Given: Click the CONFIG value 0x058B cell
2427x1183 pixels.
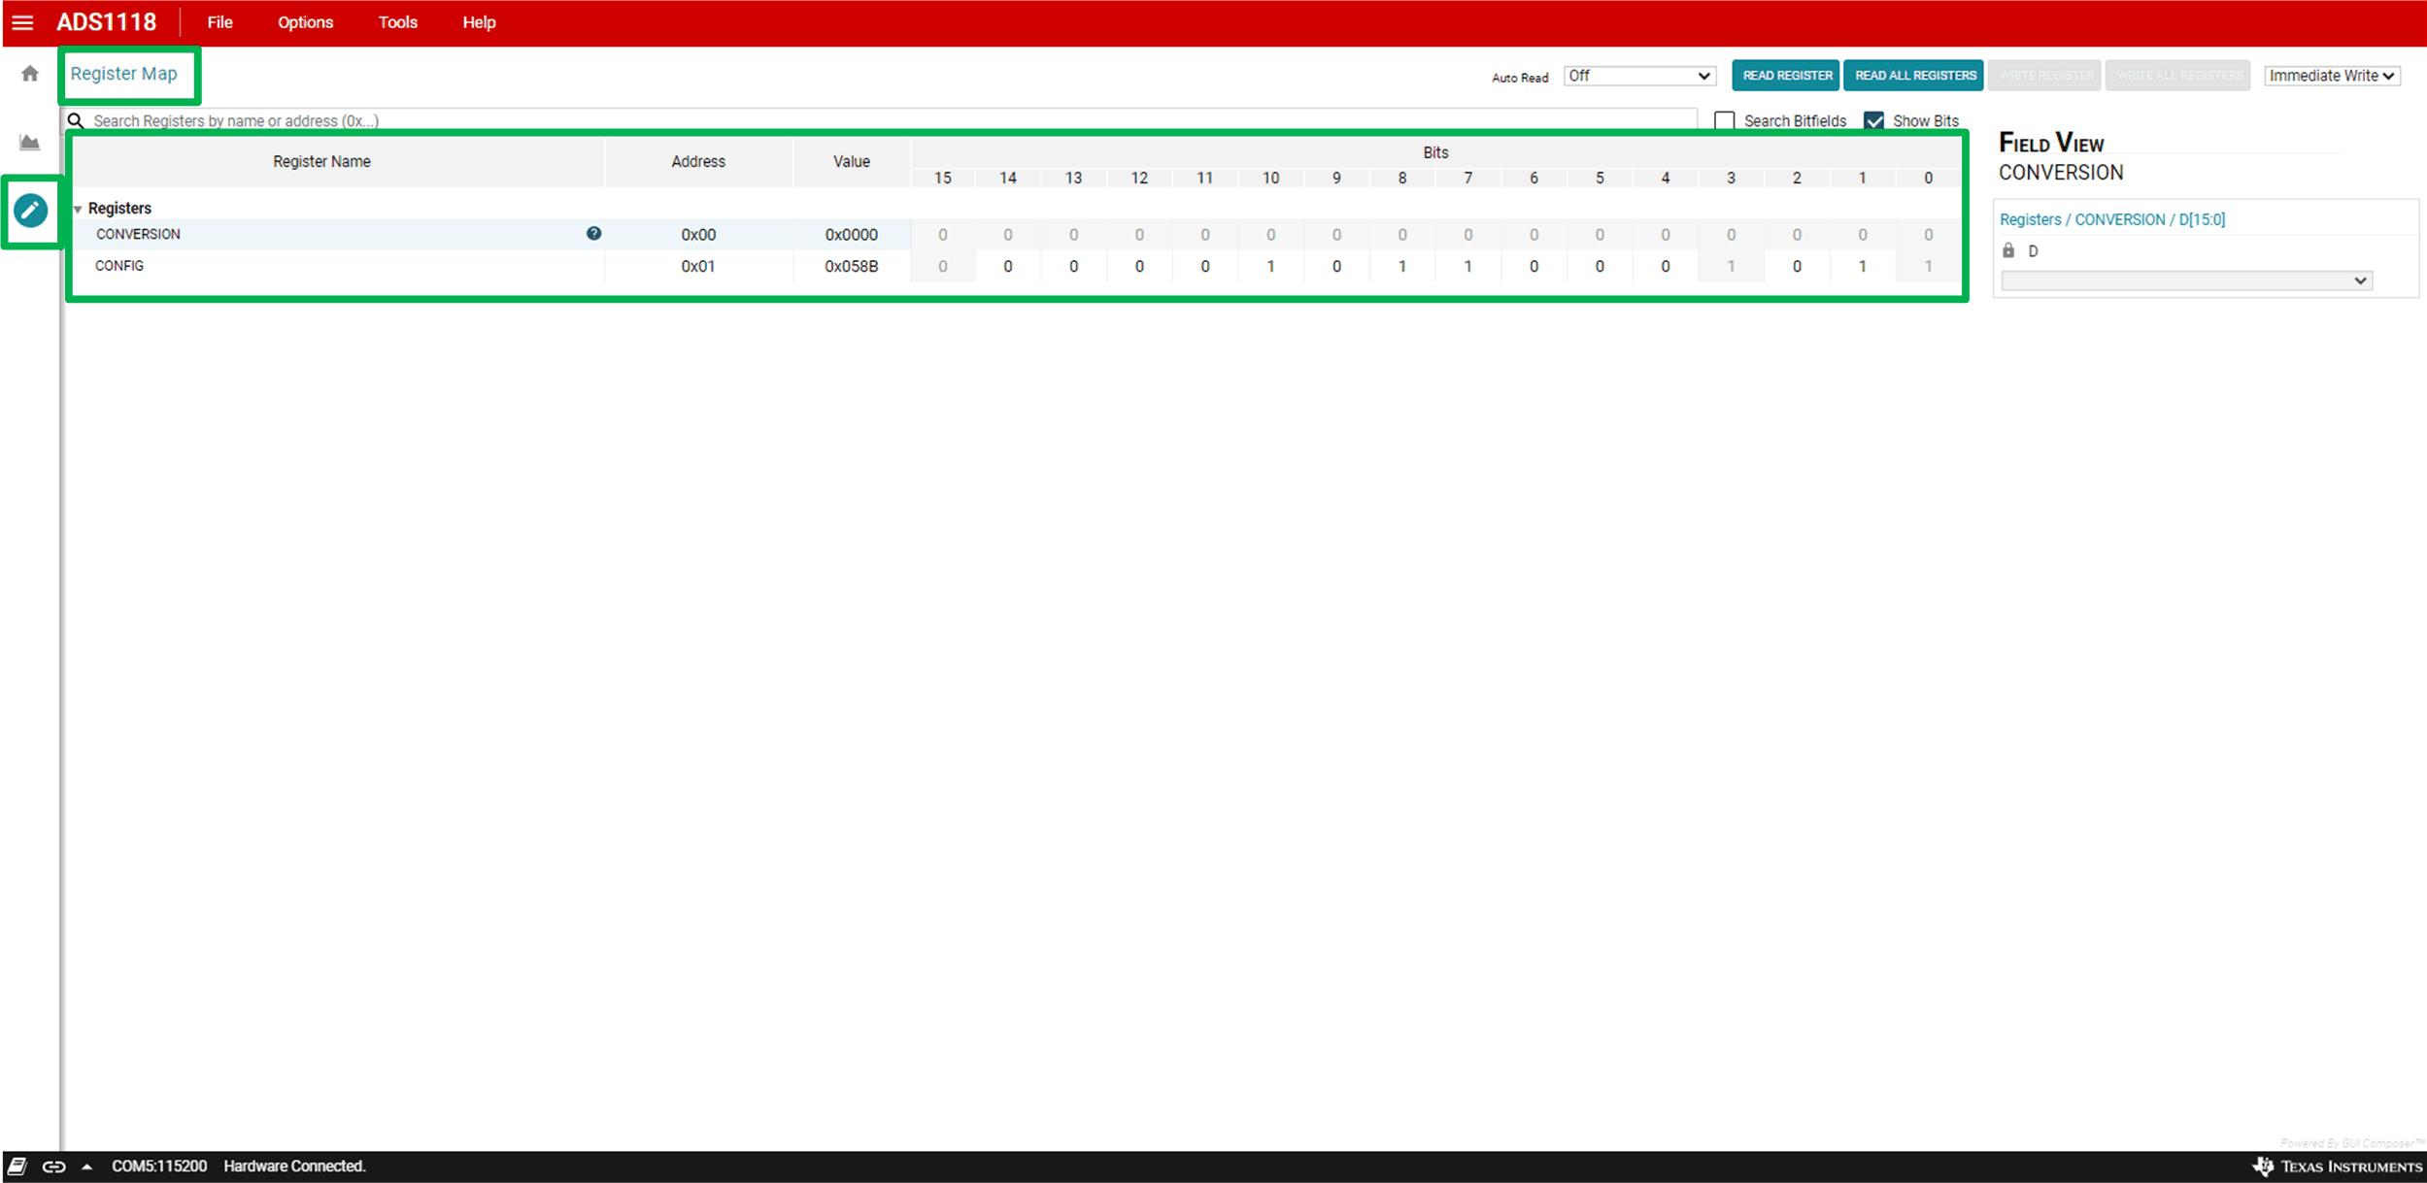Looking at the screenshot, I should [852, 266].
